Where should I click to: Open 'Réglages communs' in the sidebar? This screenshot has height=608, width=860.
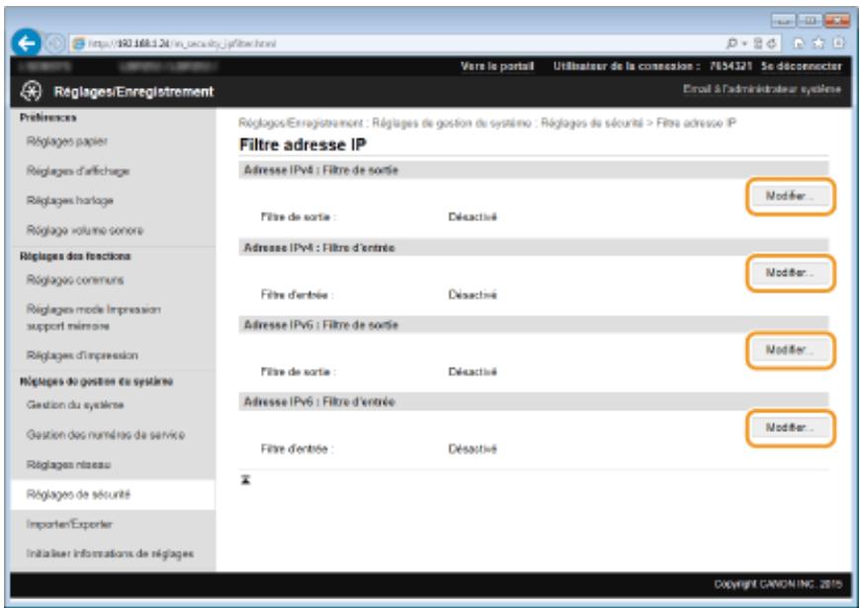point(75,280)
